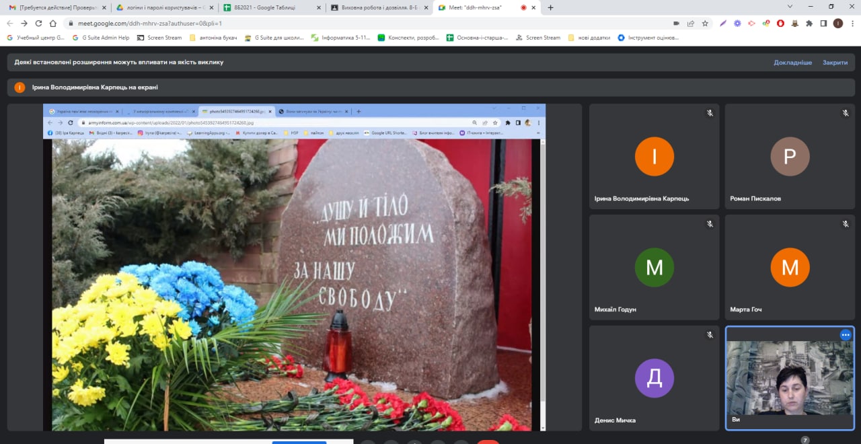Screen dimensions: 861x444
Task: Click the Ірина Володимирівна Карпець на екрані label
Action: point(95,87)
